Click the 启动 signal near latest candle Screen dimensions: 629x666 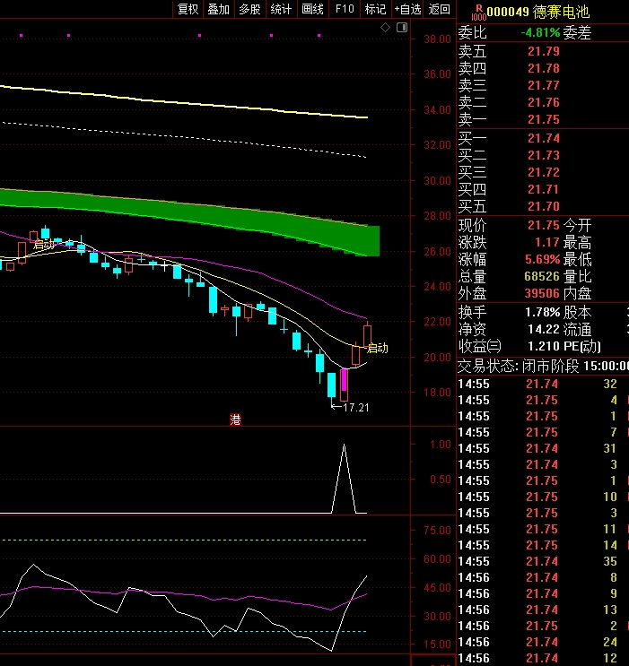[378, 348]
